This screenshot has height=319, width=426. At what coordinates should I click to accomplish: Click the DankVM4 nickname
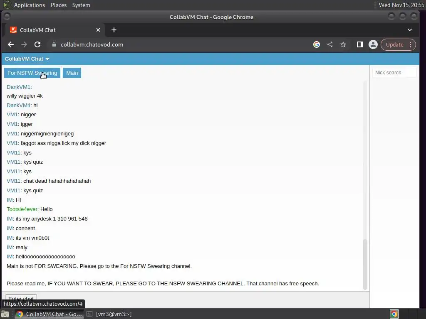(x=18, y=105)
